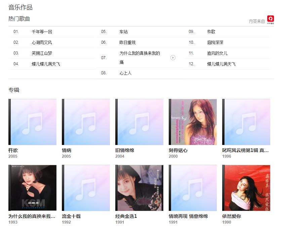Click the 千千音乐 logo icon
Image resolution: width=281 pixels, height=229 pixels.
tap(270, 20)
